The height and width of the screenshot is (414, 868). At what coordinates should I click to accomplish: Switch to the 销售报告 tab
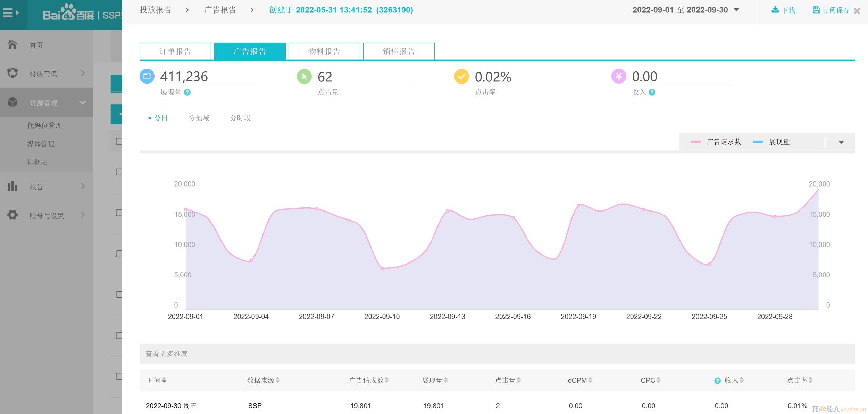[x=399, y=51]
